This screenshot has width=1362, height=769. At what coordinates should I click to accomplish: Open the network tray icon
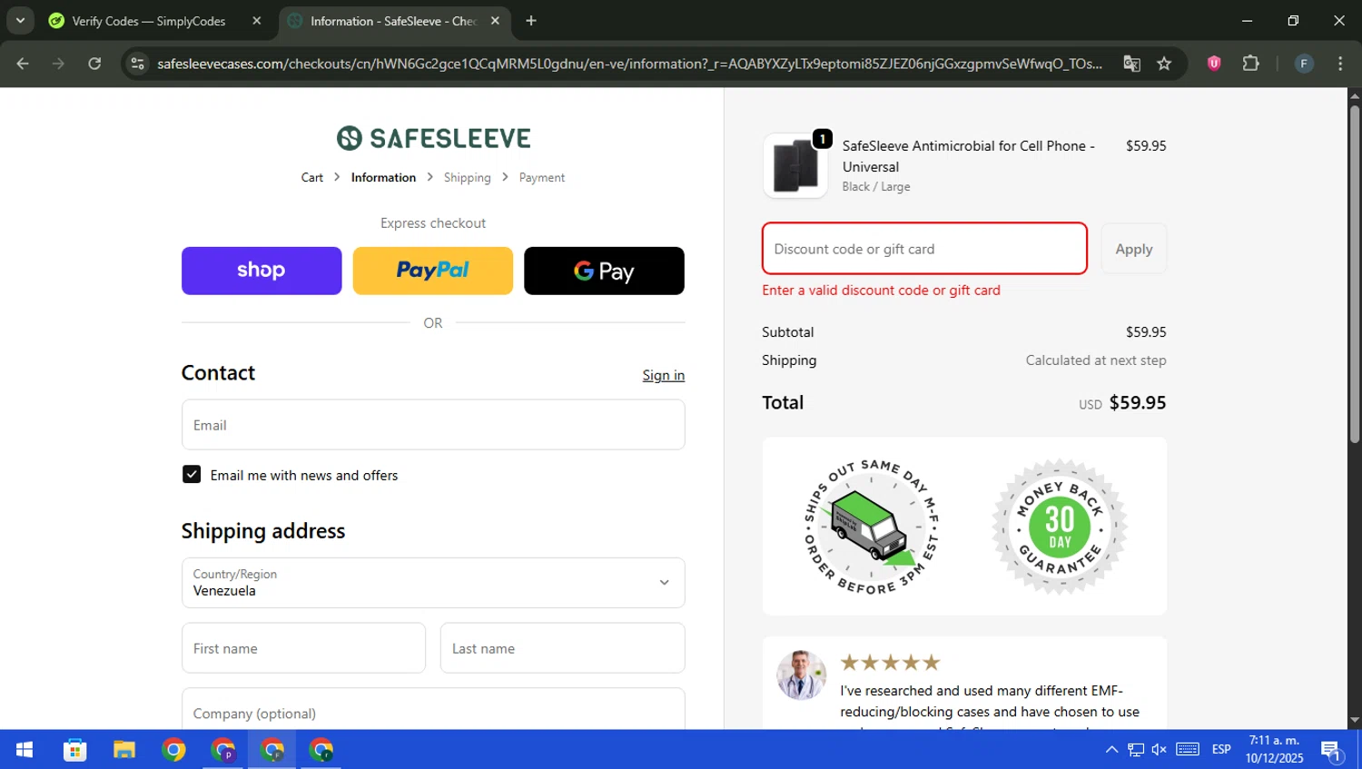(x=1136, y=750)
